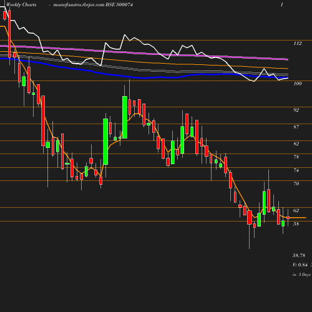The height and width of the screenshot is (312, 312).
Task: Click the 'Weekly Charts' title text
Action: (x=21, y=4)
